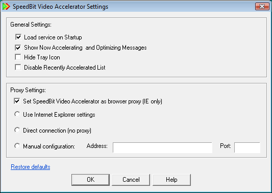The height and width of the screenshot is (193, 272).
Task: Click the SpeedBit Video Accelerator Settings title
Action: tap(60, 7)
